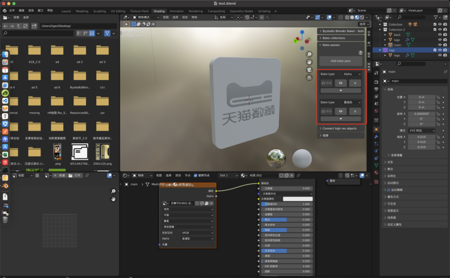The height and width of the screenshot is (278, 450).
Task: Open Object properties orange square tab
Action: (x=376, y=129)
